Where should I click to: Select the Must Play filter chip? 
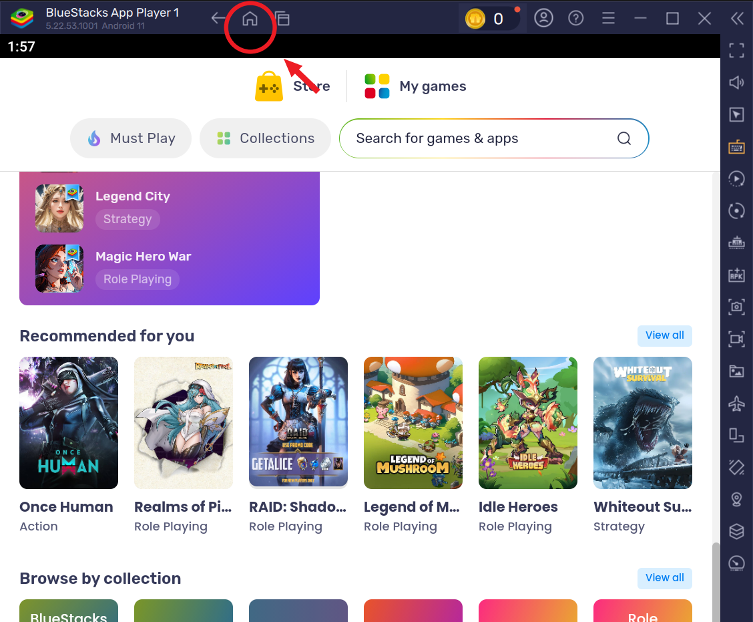131,138
